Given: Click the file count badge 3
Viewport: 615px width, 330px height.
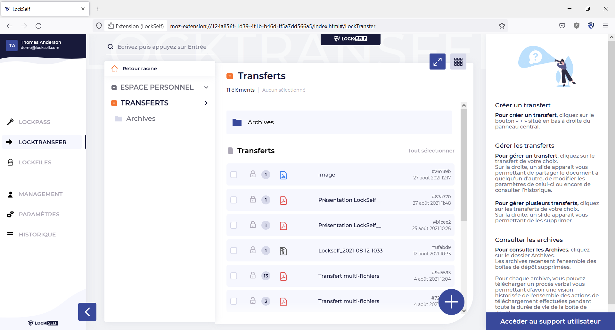Looking at the screenshot, I should point(266,301).
